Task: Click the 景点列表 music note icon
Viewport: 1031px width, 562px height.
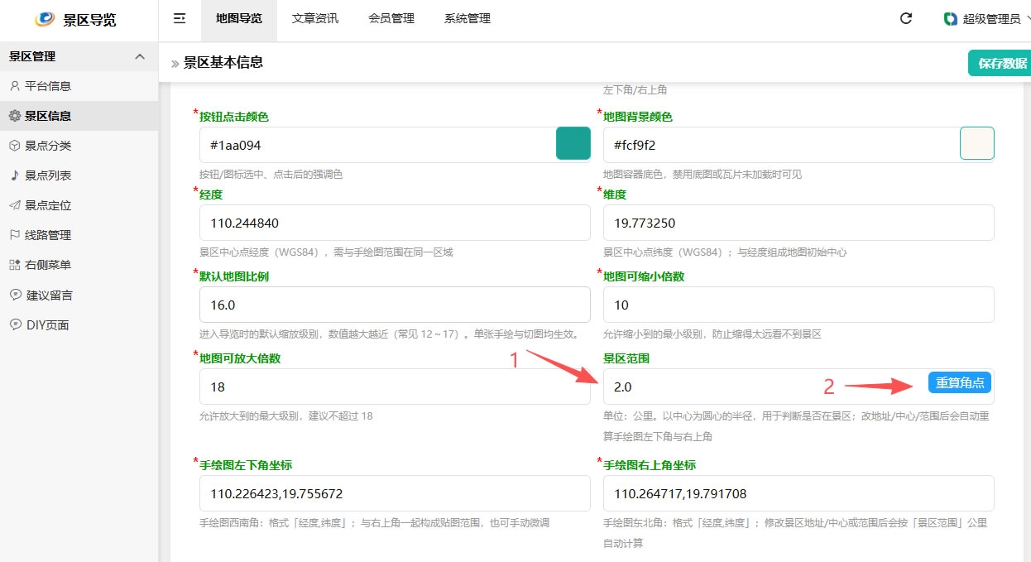Action: click(15, 175)
